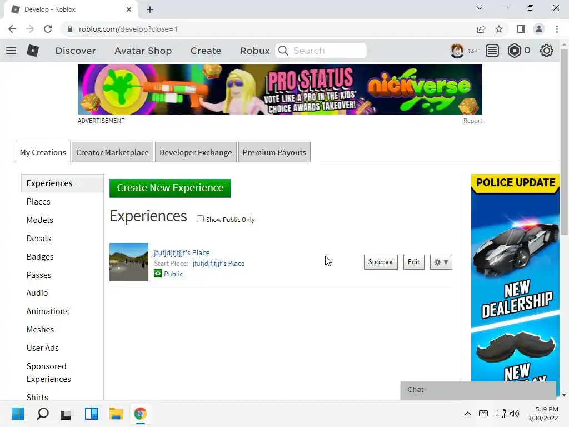
Task: Open Chrome's three-dot menu
Action: coord(557,29)
